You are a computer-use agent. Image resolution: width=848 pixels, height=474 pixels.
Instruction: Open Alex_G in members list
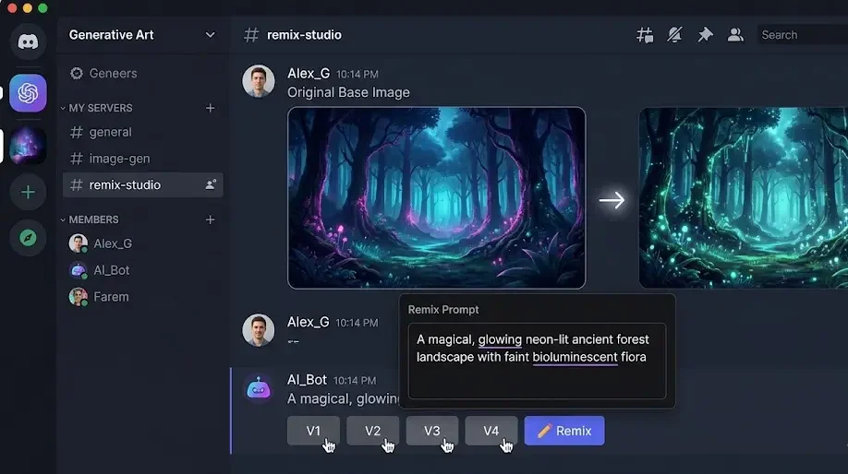coord(101,243)
